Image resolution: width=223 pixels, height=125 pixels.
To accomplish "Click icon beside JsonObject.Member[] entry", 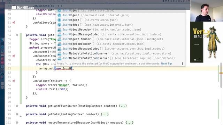I will [x=59, y=39].
